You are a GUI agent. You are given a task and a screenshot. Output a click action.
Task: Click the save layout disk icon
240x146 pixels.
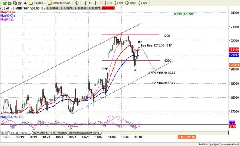20,3
